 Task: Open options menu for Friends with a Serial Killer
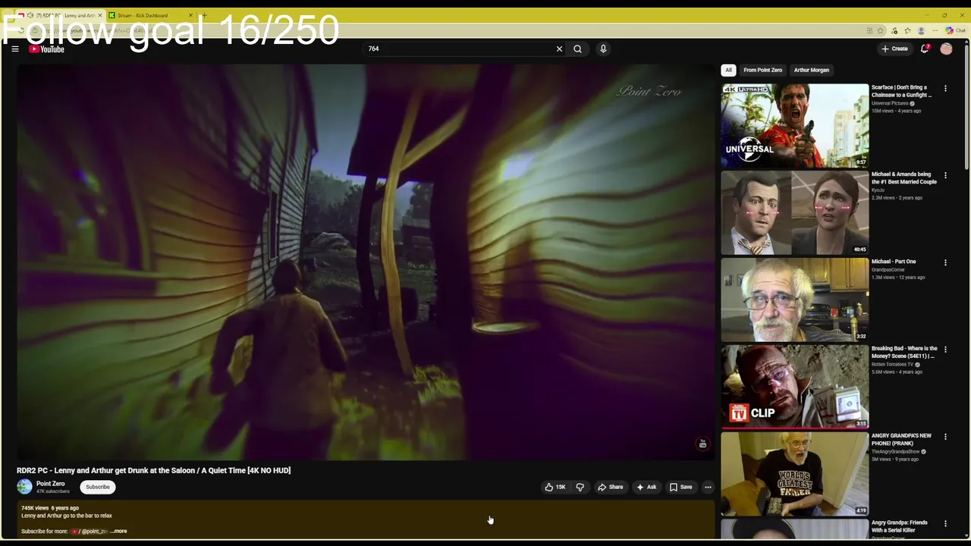pos(945,525)
